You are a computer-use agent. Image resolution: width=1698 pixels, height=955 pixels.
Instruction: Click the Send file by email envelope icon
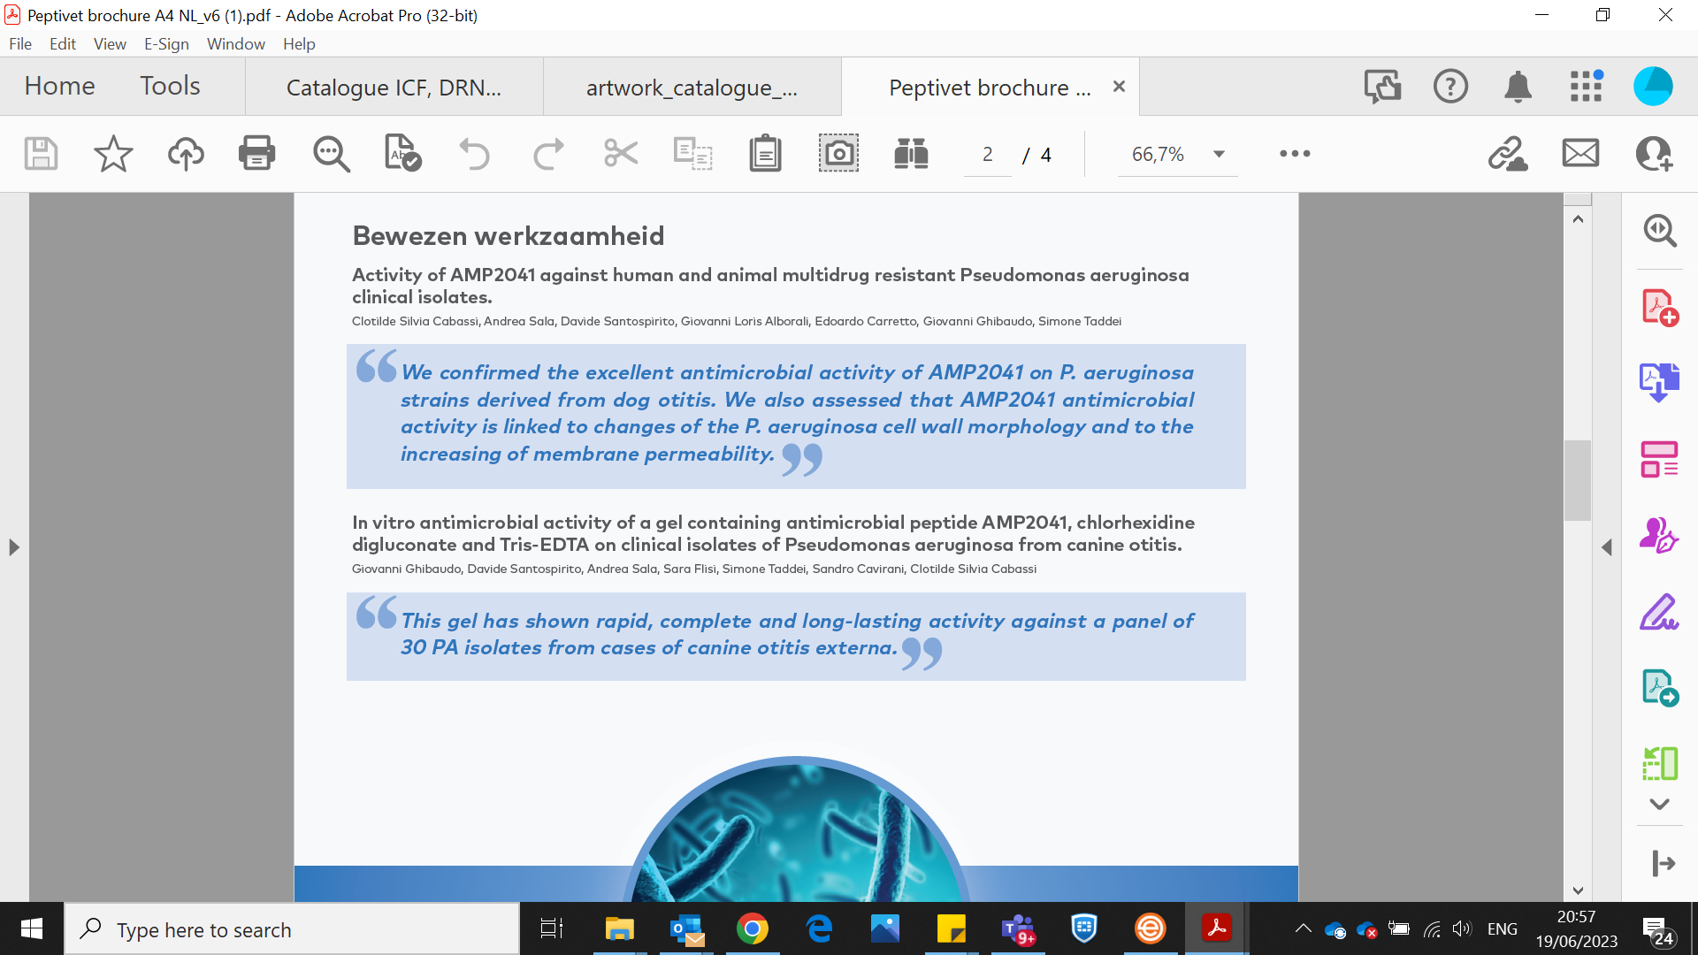click(x=1580, y=154)
